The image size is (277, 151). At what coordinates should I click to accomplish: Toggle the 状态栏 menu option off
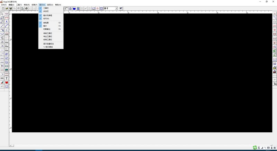tap(46, 11)
